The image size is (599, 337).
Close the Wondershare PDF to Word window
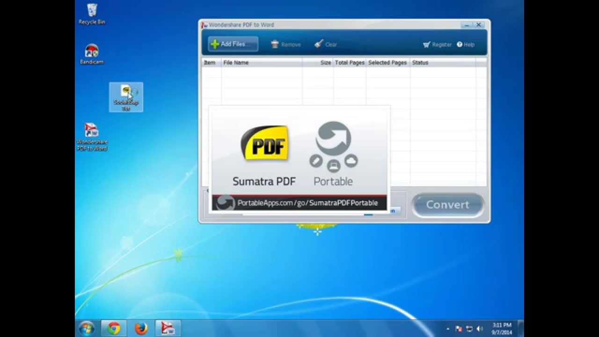point(479,25)
